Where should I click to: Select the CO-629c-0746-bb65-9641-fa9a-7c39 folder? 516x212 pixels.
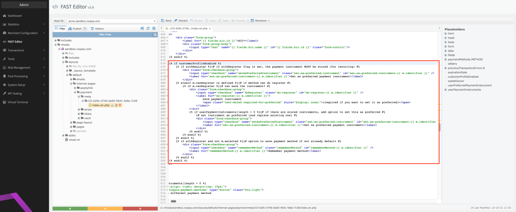(x=113, y=101)
